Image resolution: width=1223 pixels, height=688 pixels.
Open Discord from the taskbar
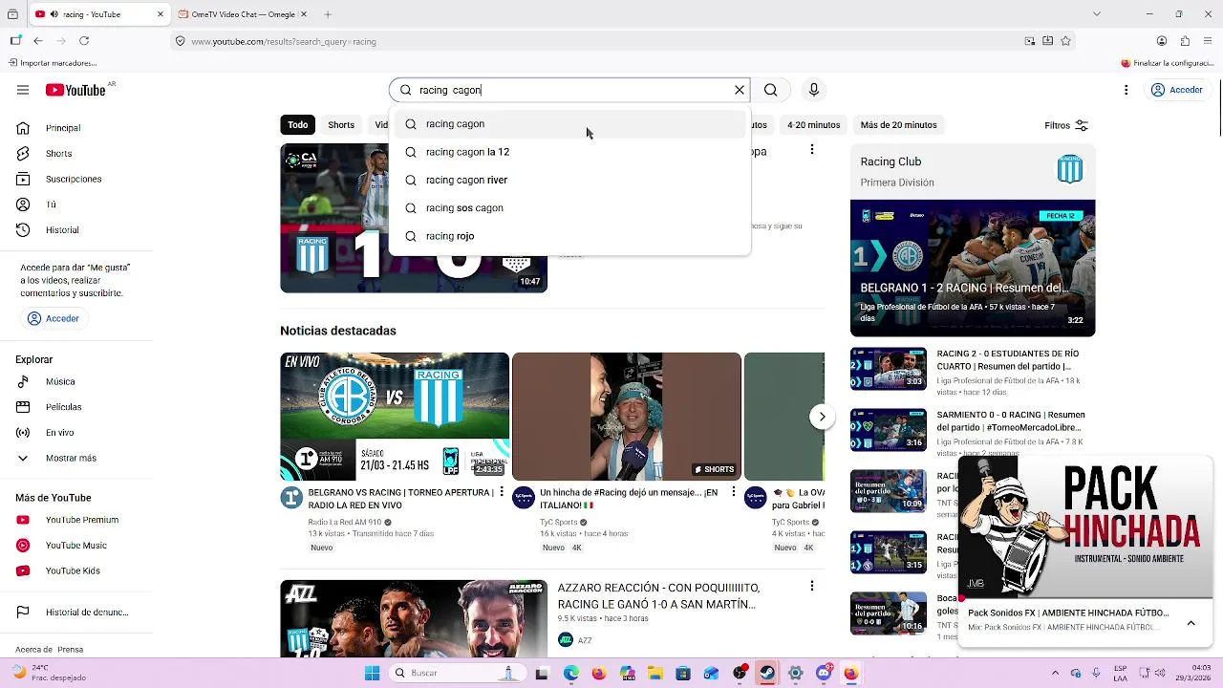tap(824, 673)
